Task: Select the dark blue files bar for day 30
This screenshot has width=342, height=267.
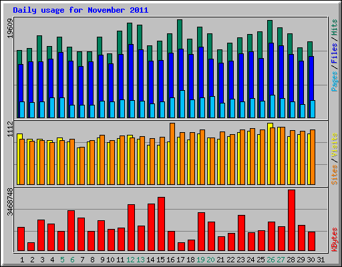Action: [311, 78]
